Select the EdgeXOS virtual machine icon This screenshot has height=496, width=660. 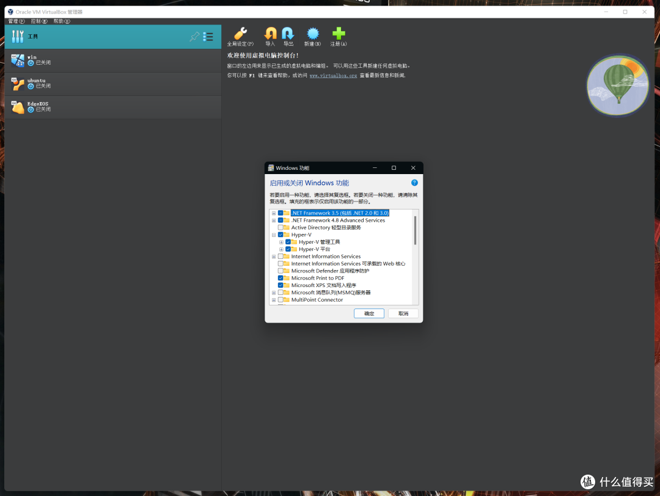[17, 107]
